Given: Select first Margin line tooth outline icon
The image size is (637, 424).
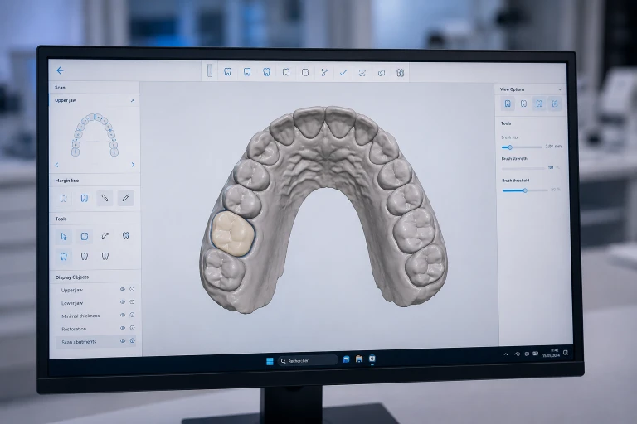Looking at the screenshot, I should coord(63,198).
